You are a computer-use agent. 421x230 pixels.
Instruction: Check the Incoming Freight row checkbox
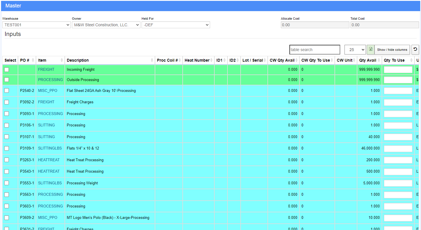click(x=7, y=70)
